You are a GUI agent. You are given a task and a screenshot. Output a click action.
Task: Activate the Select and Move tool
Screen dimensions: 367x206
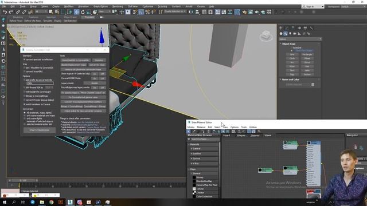coord(76,11)
